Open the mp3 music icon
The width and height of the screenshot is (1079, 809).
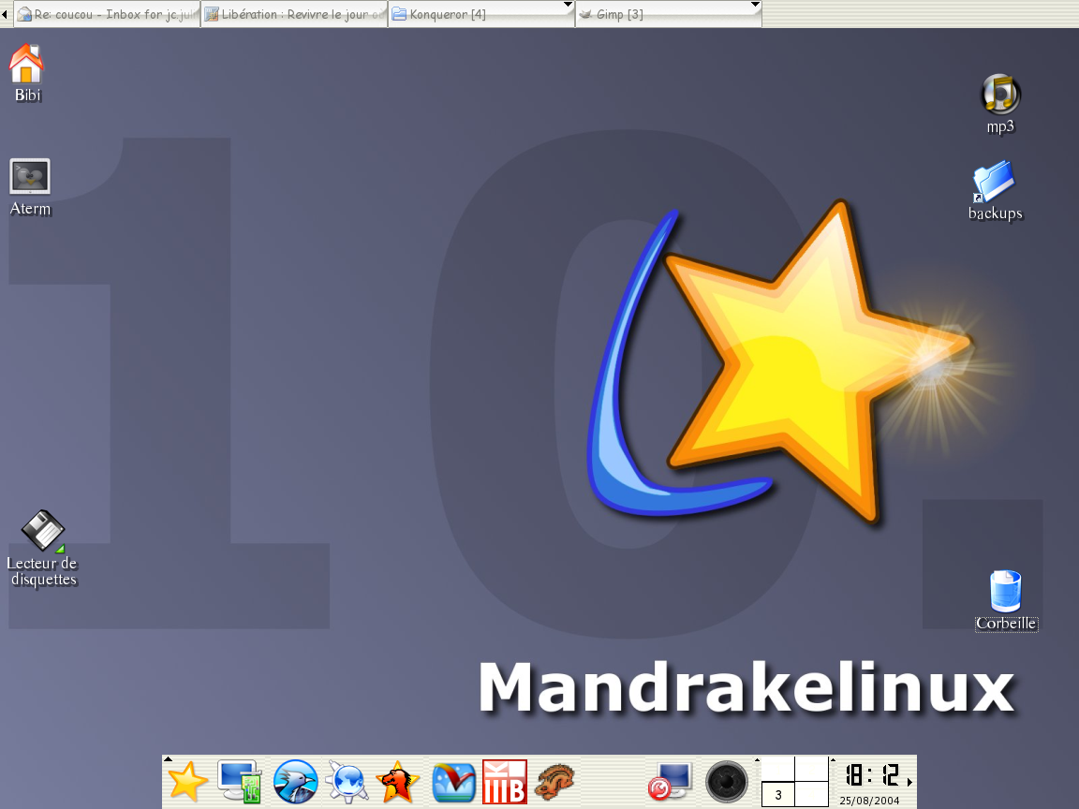1000,94
